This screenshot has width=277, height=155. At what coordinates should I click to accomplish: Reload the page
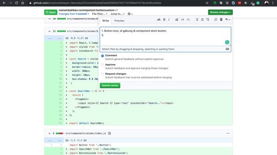click(x=16, y=3)
